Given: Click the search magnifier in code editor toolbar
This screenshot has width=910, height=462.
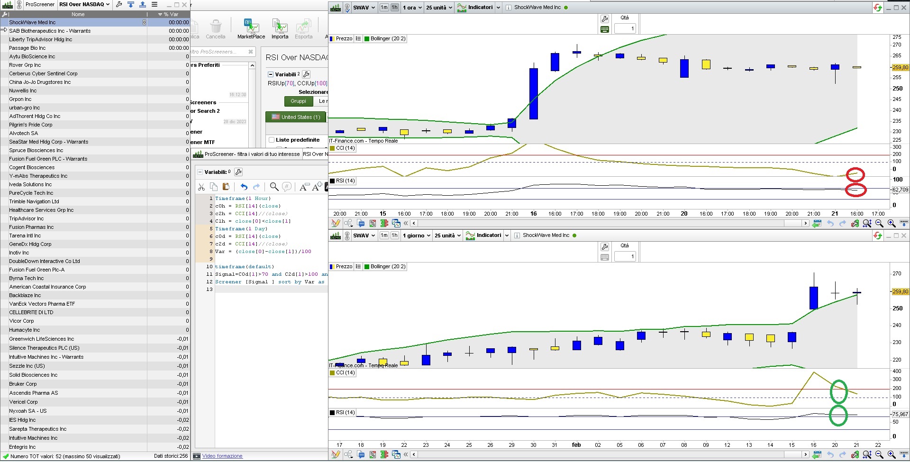Looking at the screenshot, I should click(274, 187).
